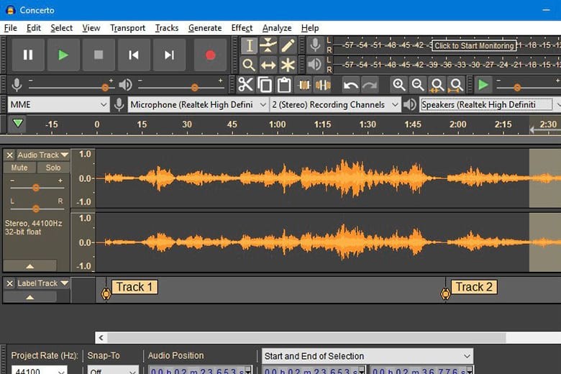
Task: Click the Paste clipboard icon
Action: (284, 85)
